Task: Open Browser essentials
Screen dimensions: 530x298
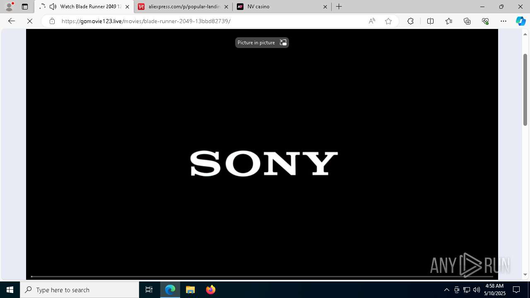Action: [485, 21]
